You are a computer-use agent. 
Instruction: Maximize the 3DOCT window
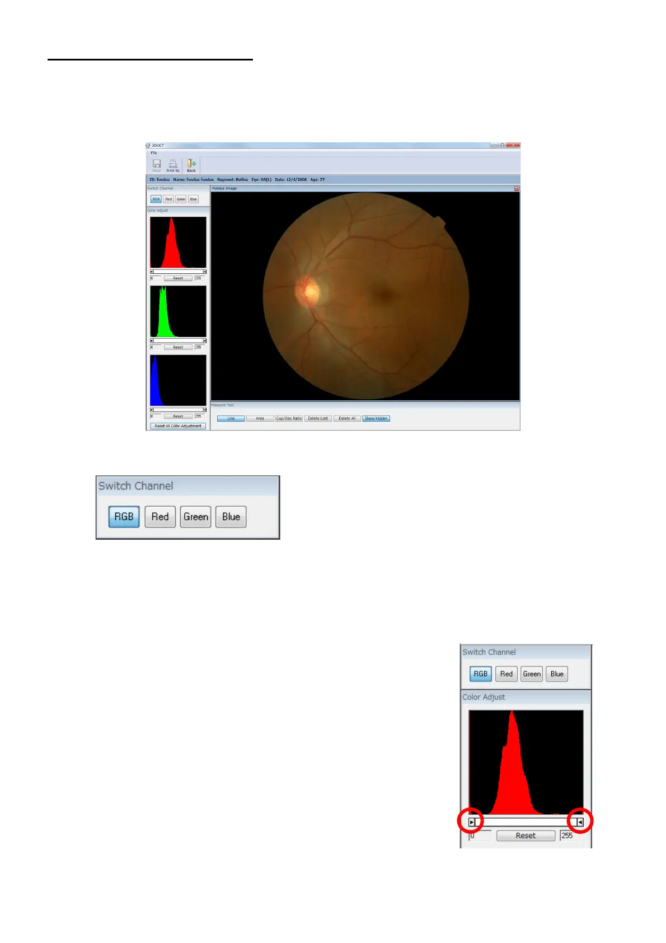(502, 145)
